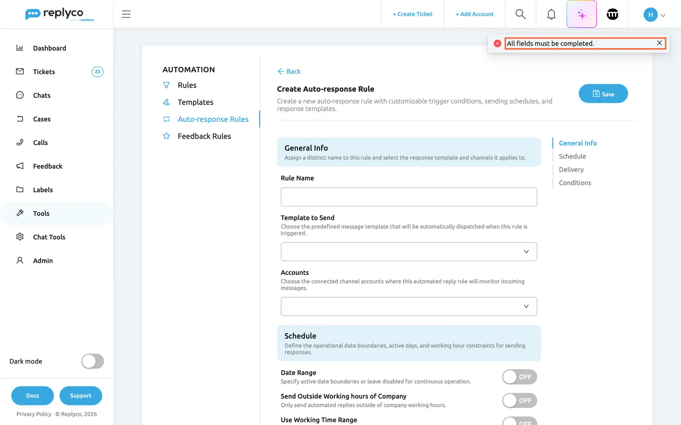This screenshot has width=681, height=425.
Task: Expand the Accounts dropdown
Action: pyautogui.click(x=409, y=306)
